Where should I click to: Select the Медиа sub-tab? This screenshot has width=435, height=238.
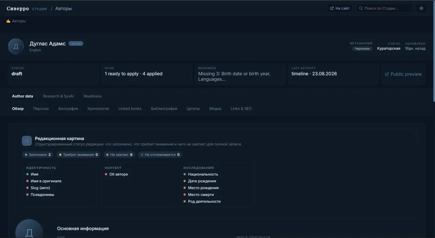pyautogui.click(x=215, y=109)
